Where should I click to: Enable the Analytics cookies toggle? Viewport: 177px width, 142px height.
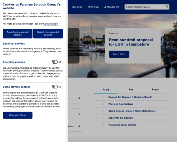(x=55, y=62)
